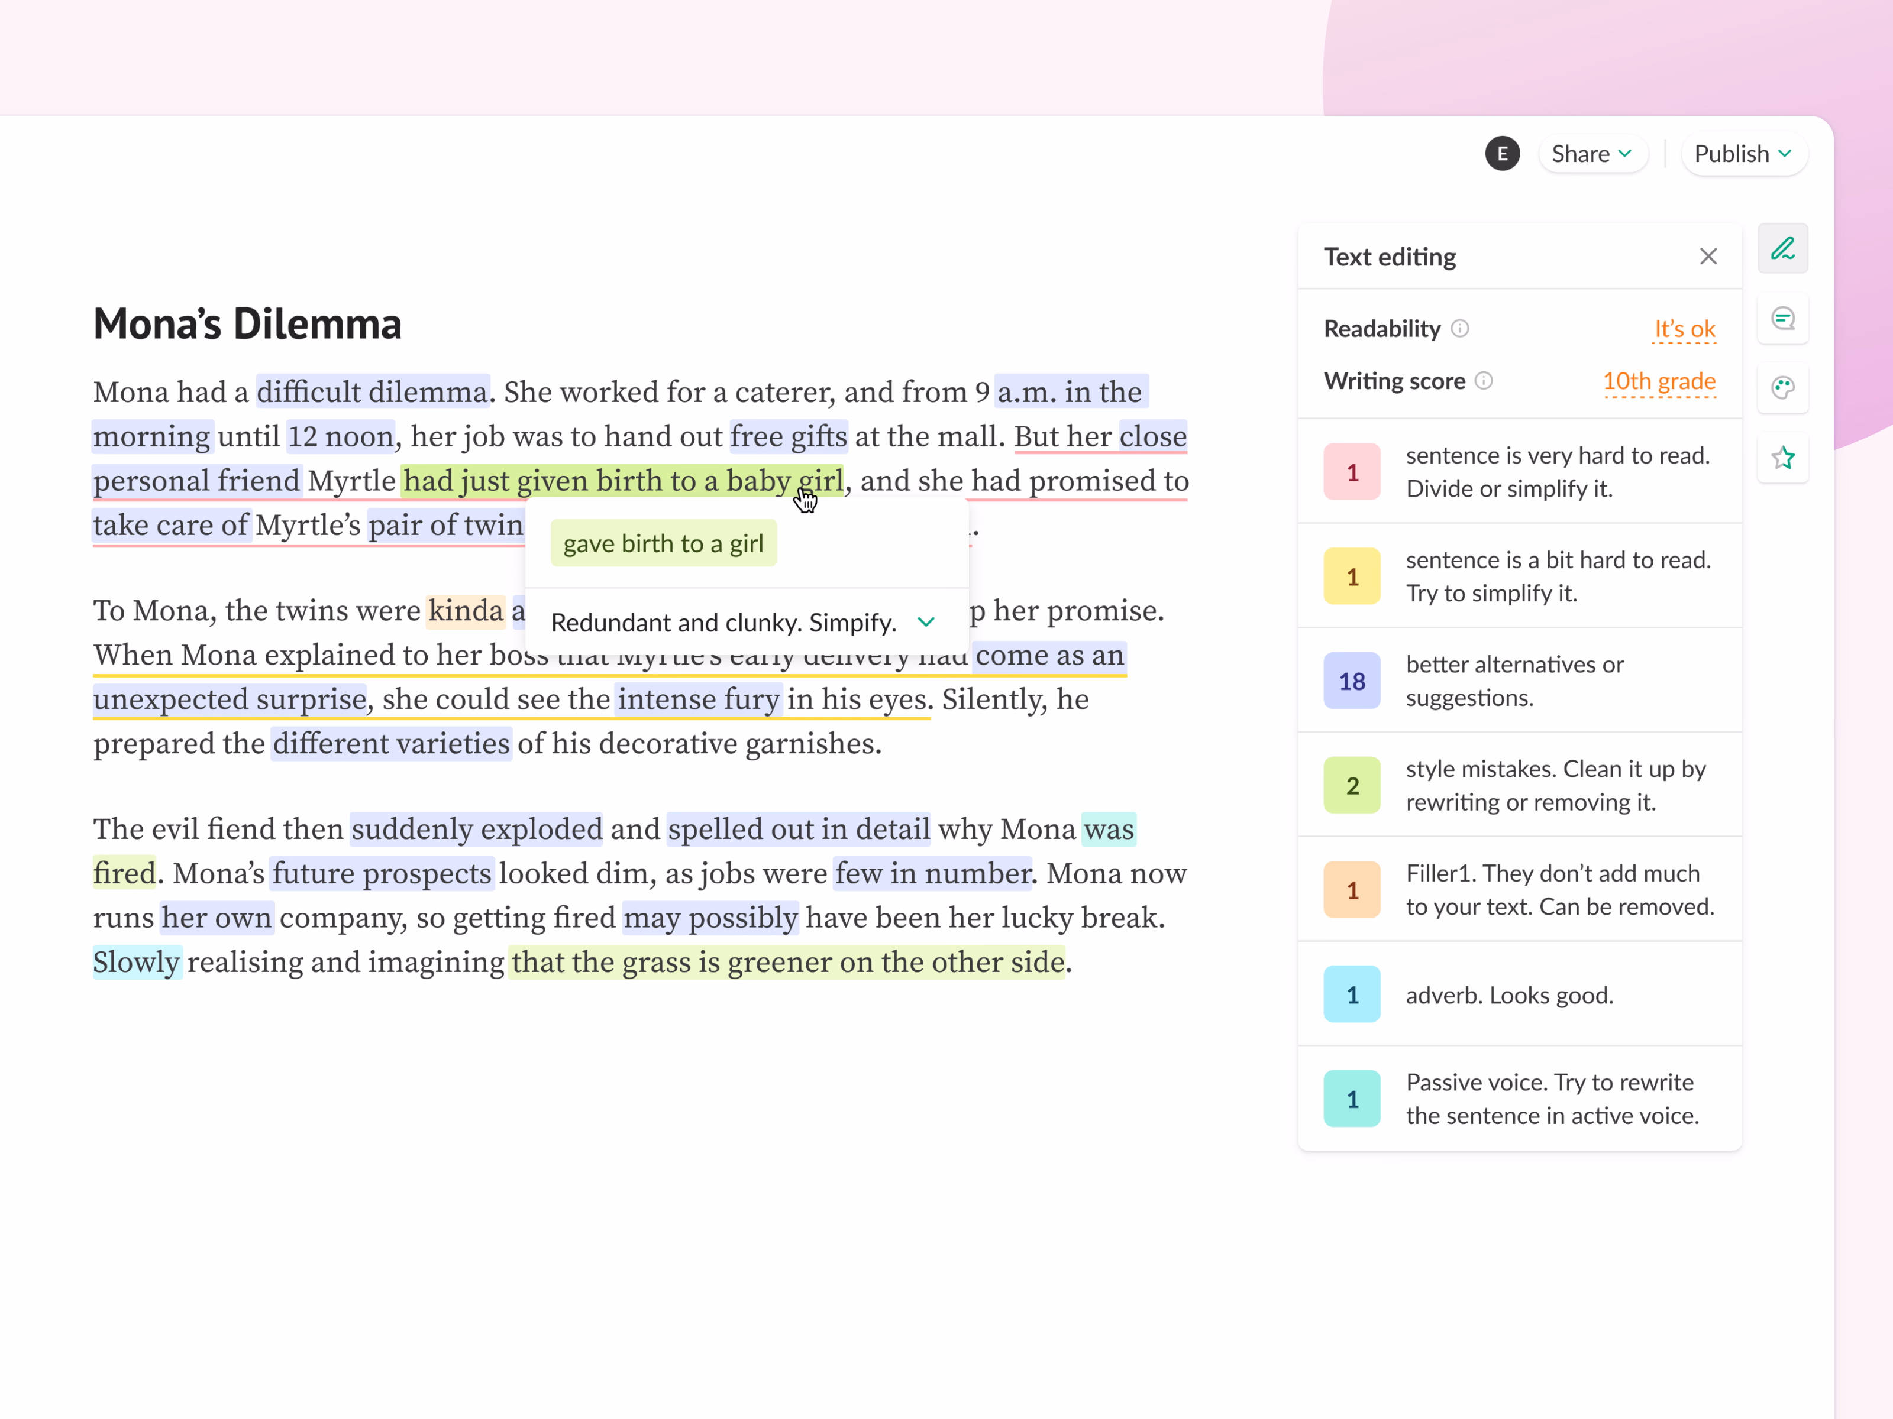Viewport: 1893px width, 1419px height.
Task: Select the 18 better alternatives row
Action: 1520,681
